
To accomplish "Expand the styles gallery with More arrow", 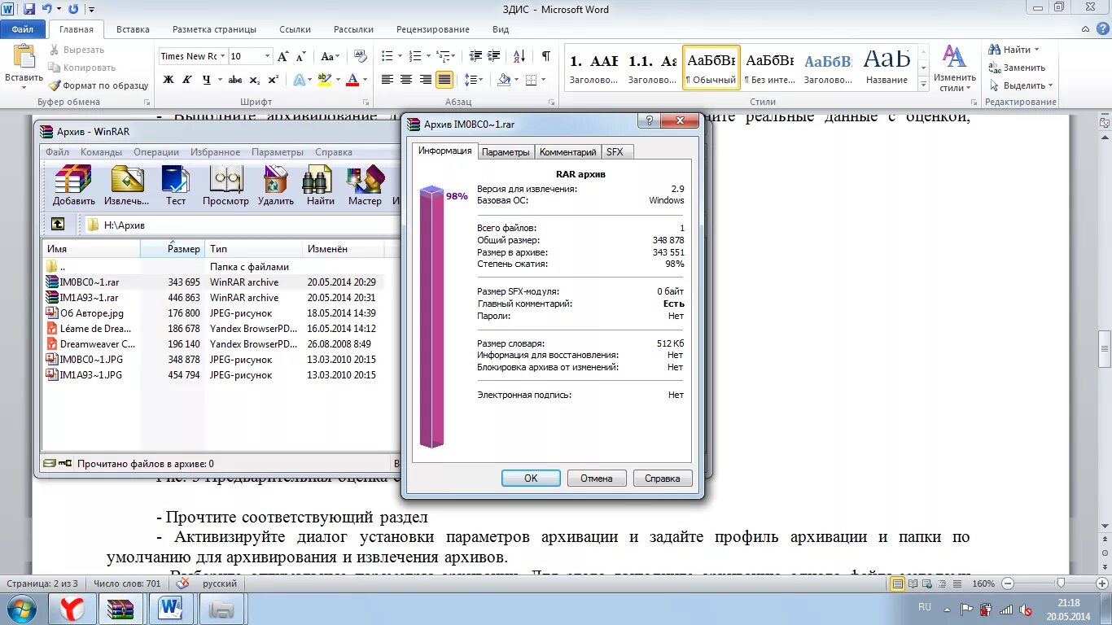I will click(924, 85).
